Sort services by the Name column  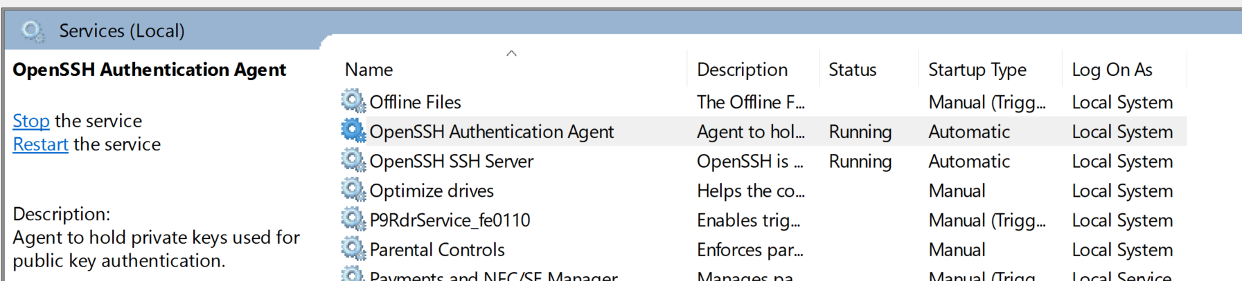369,70
